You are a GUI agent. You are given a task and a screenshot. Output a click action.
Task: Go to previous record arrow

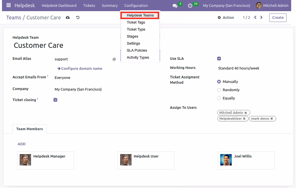tap(255, 17)
